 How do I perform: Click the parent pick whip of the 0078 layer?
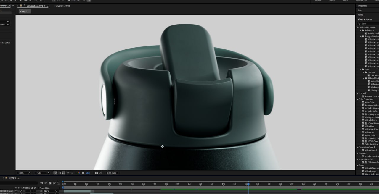[41, 191]
